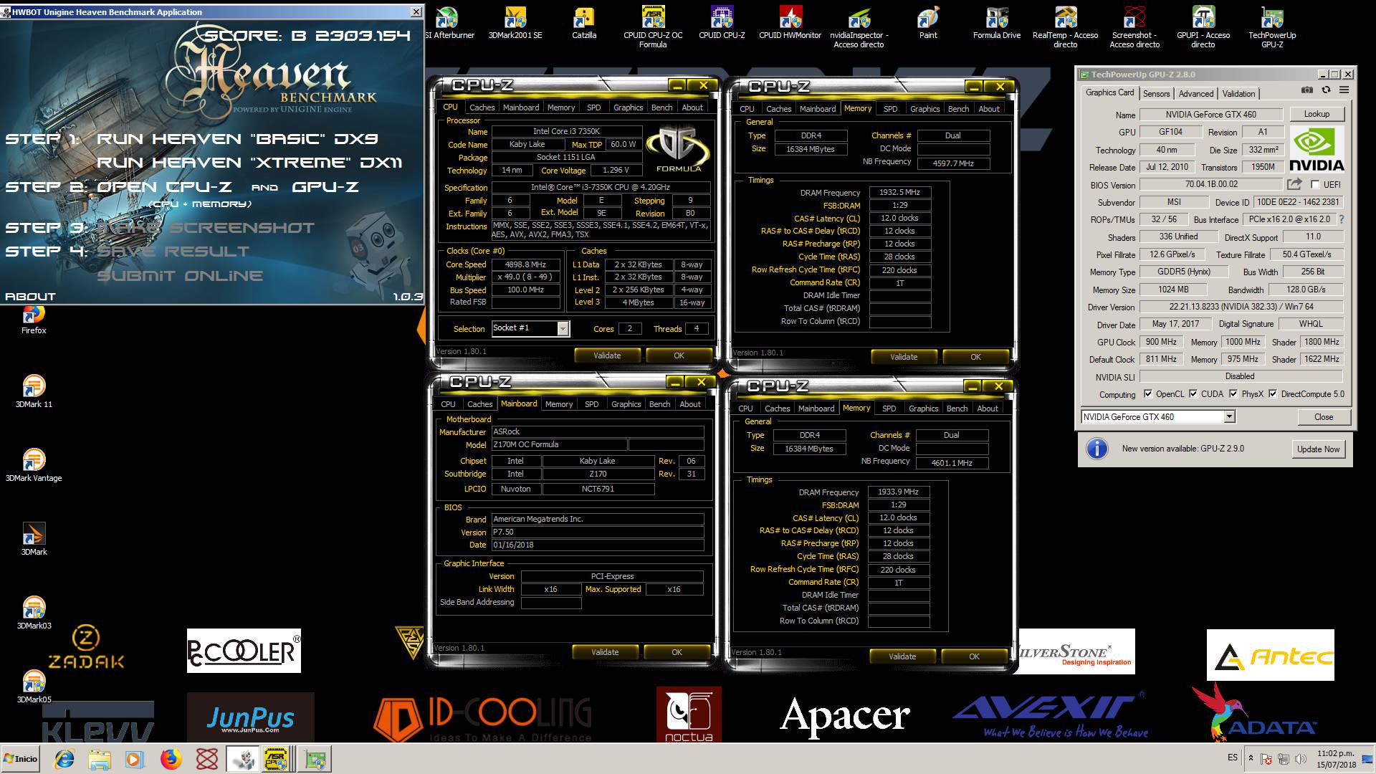
Task: Open Mainboard tab in top-right CPU-Z
Action: [818, 109]
